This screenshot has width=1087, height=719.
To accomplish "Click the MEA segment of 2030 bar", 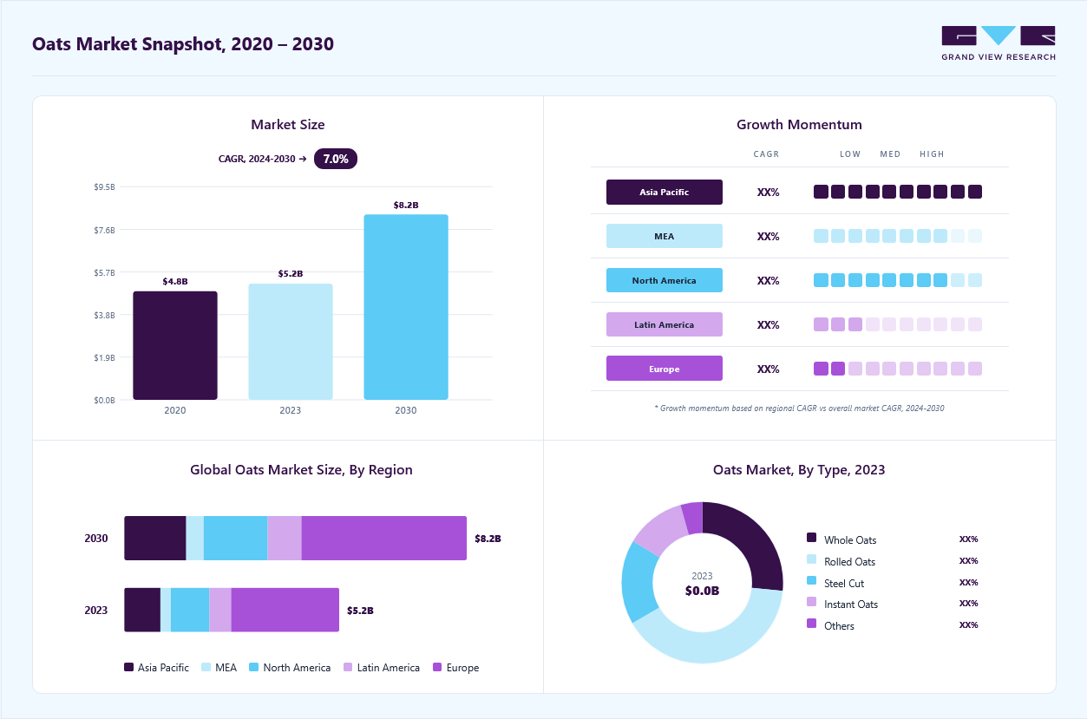I will [195, 538].
